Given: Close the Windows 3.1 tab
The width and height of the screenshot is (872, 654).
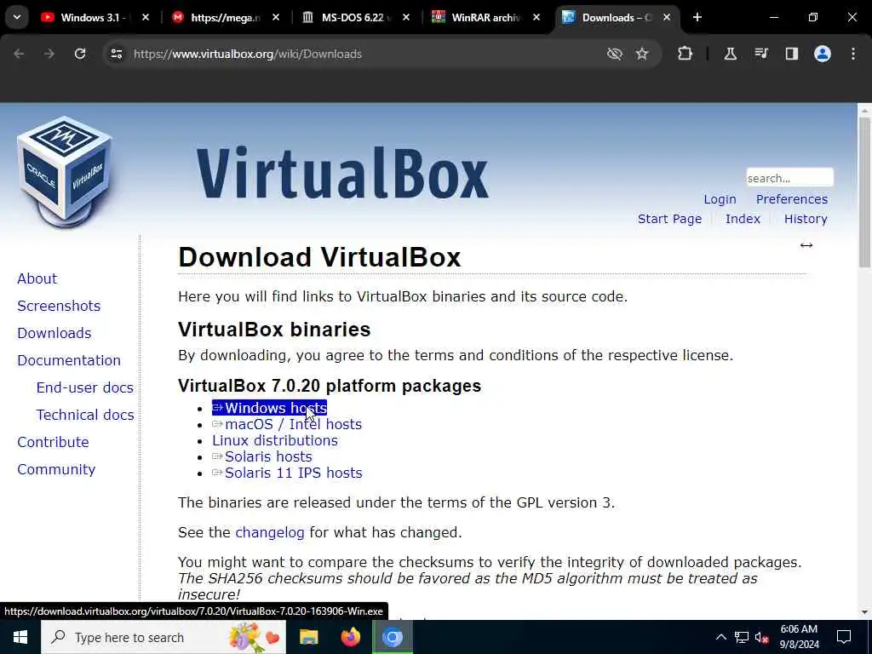Looking at the screenshot, I should (145, 17).
